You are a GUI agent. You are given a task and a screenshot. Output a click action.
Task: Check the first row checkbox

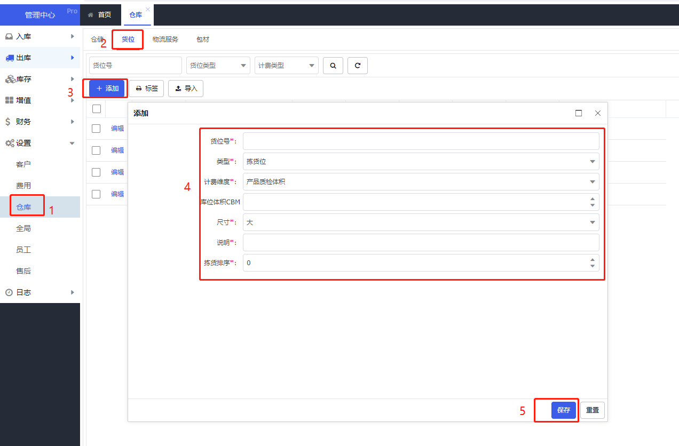96,129
